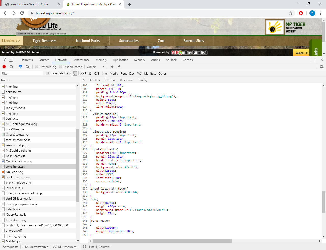This screenshot has width=326, height=250.
Task: Click the preview pane vertical scrollbar
Action: pyautogui.click(x=324, y=202)
